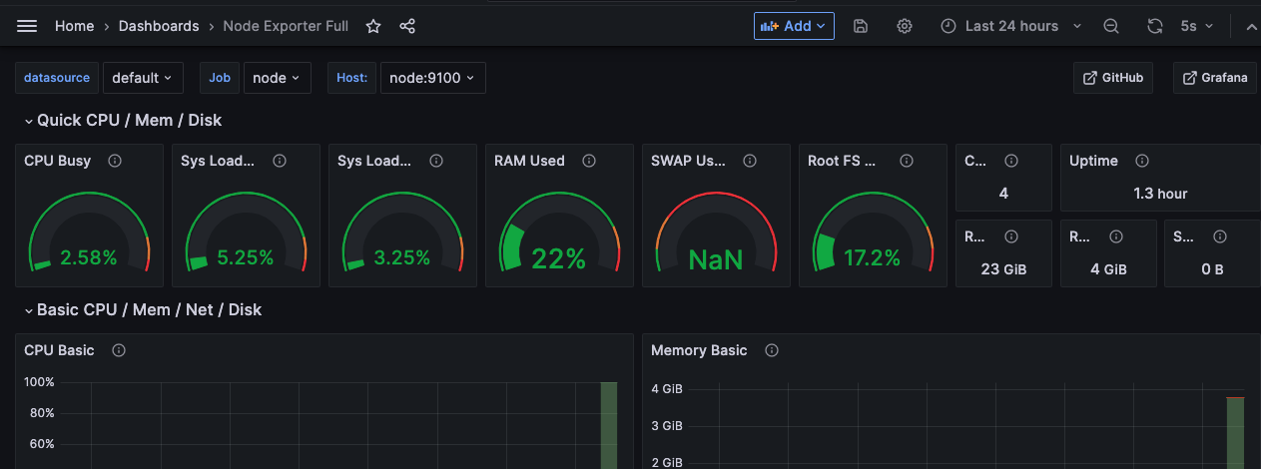Open the Job node dropdown
This screenshot has height=469, width=1261.
pyautogui.click(x=277, y=78)
